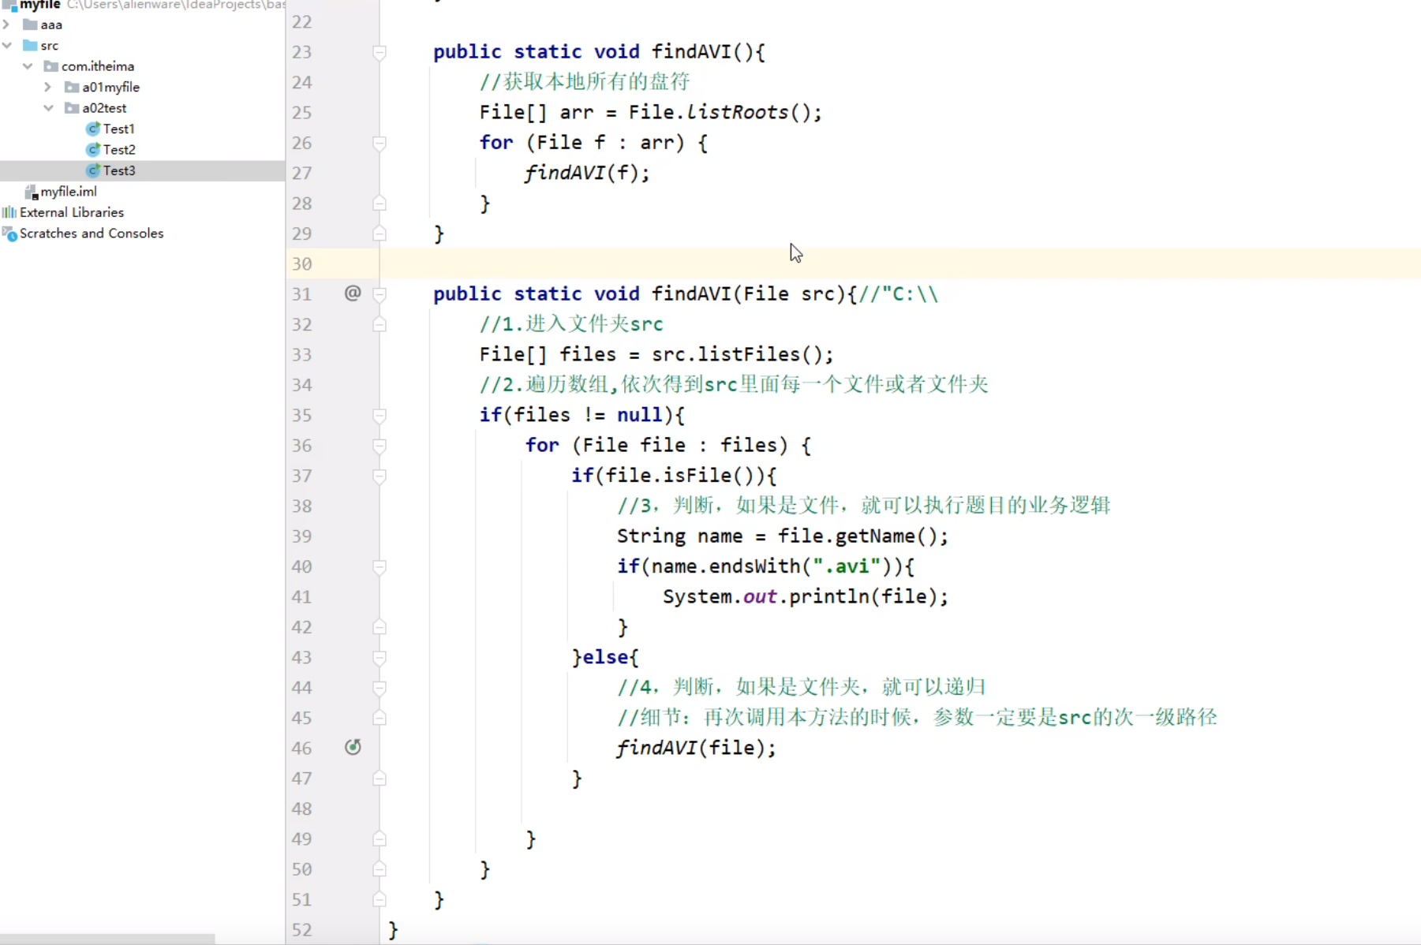Expand the a01myfile package arrow
The width and height of the screenshot is (1421, 945).
pos(48,87)
